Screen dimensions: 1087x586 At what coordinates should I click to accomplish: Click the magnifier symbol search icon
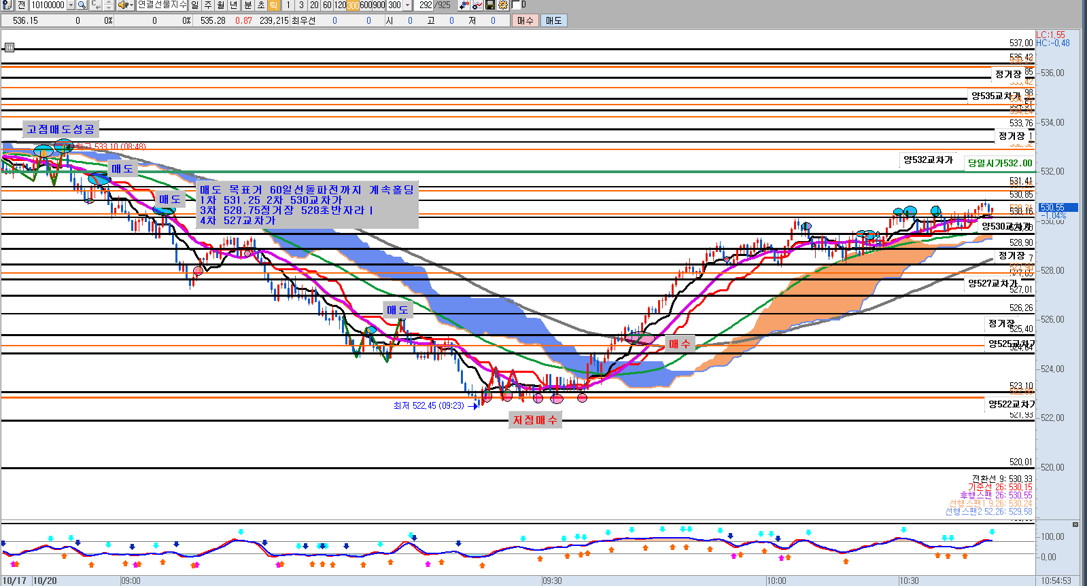pyautogui.click(x=82, y=5)
